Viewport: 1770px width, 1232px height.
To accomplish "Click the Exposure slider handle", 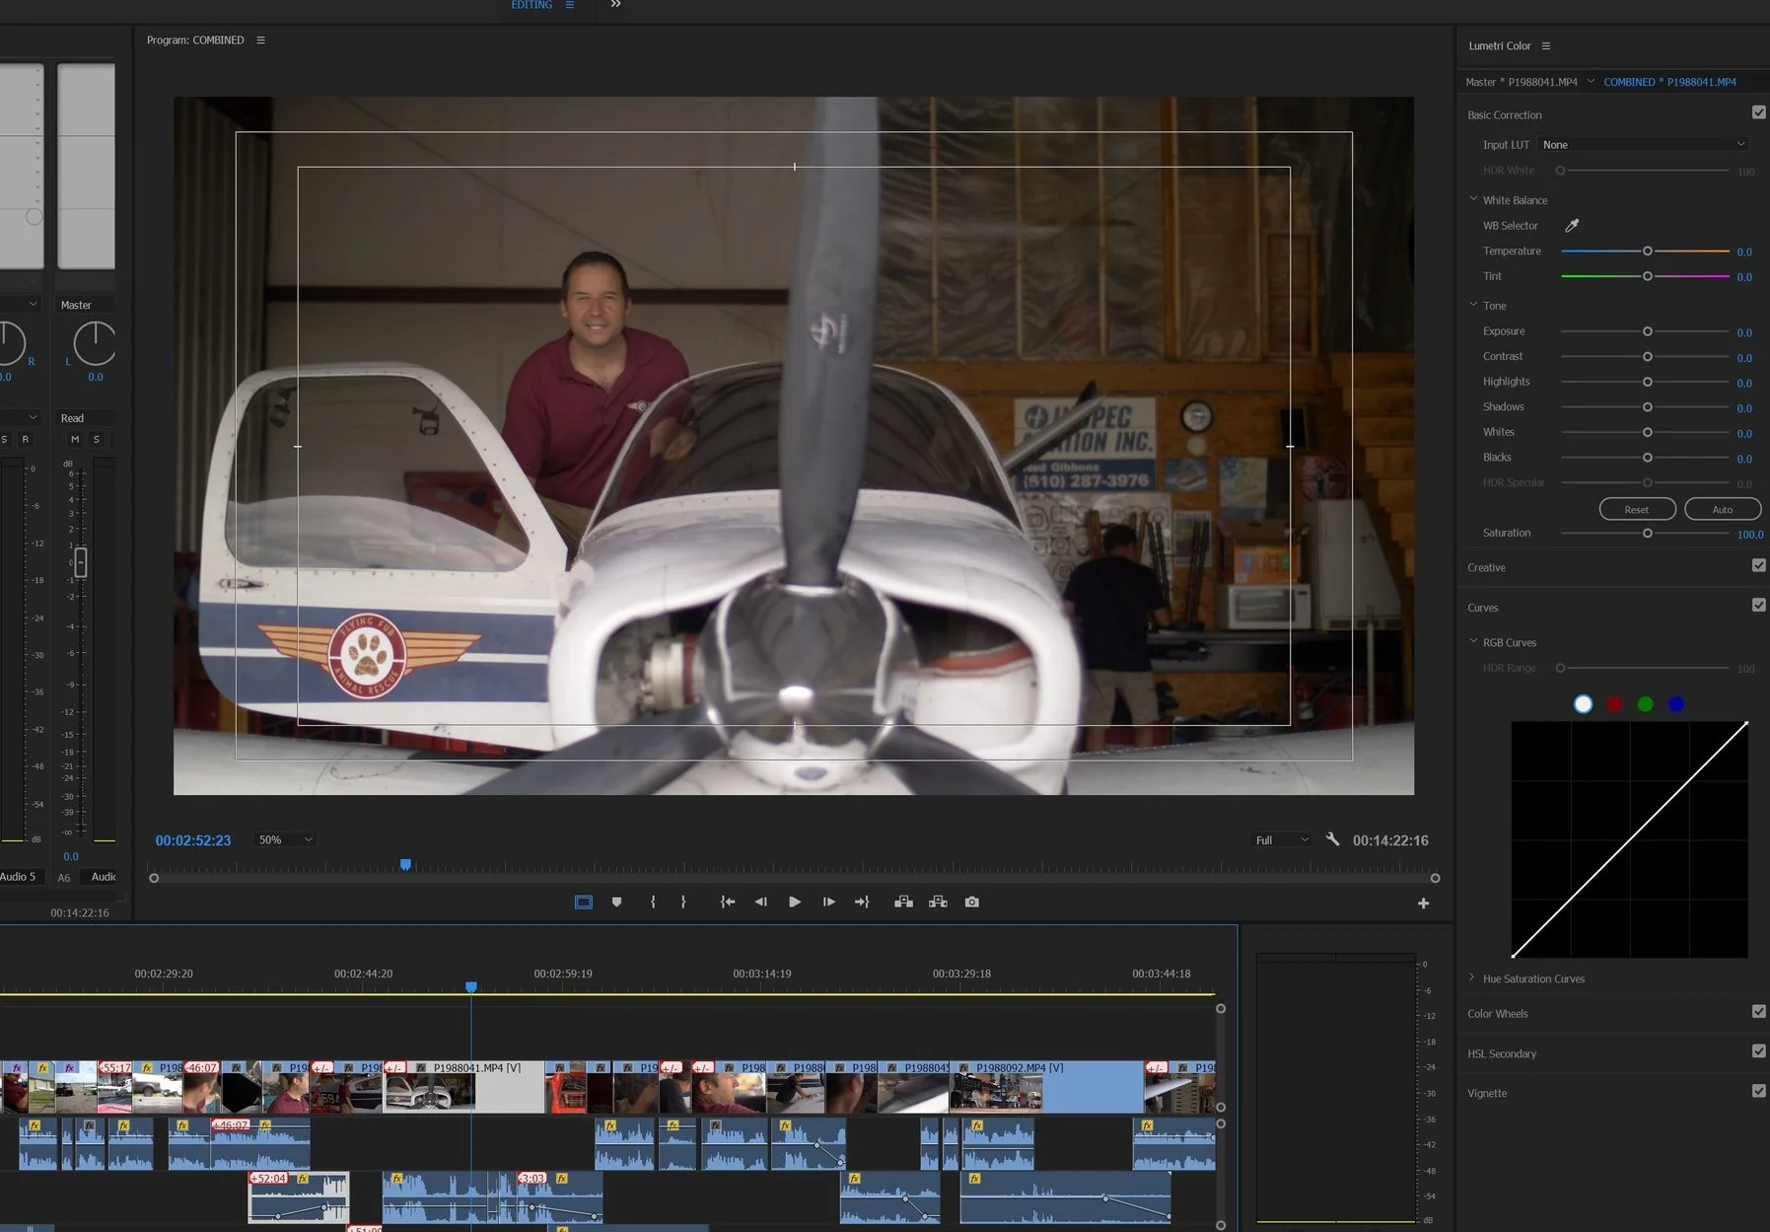I will click(x=1647, y=331).
